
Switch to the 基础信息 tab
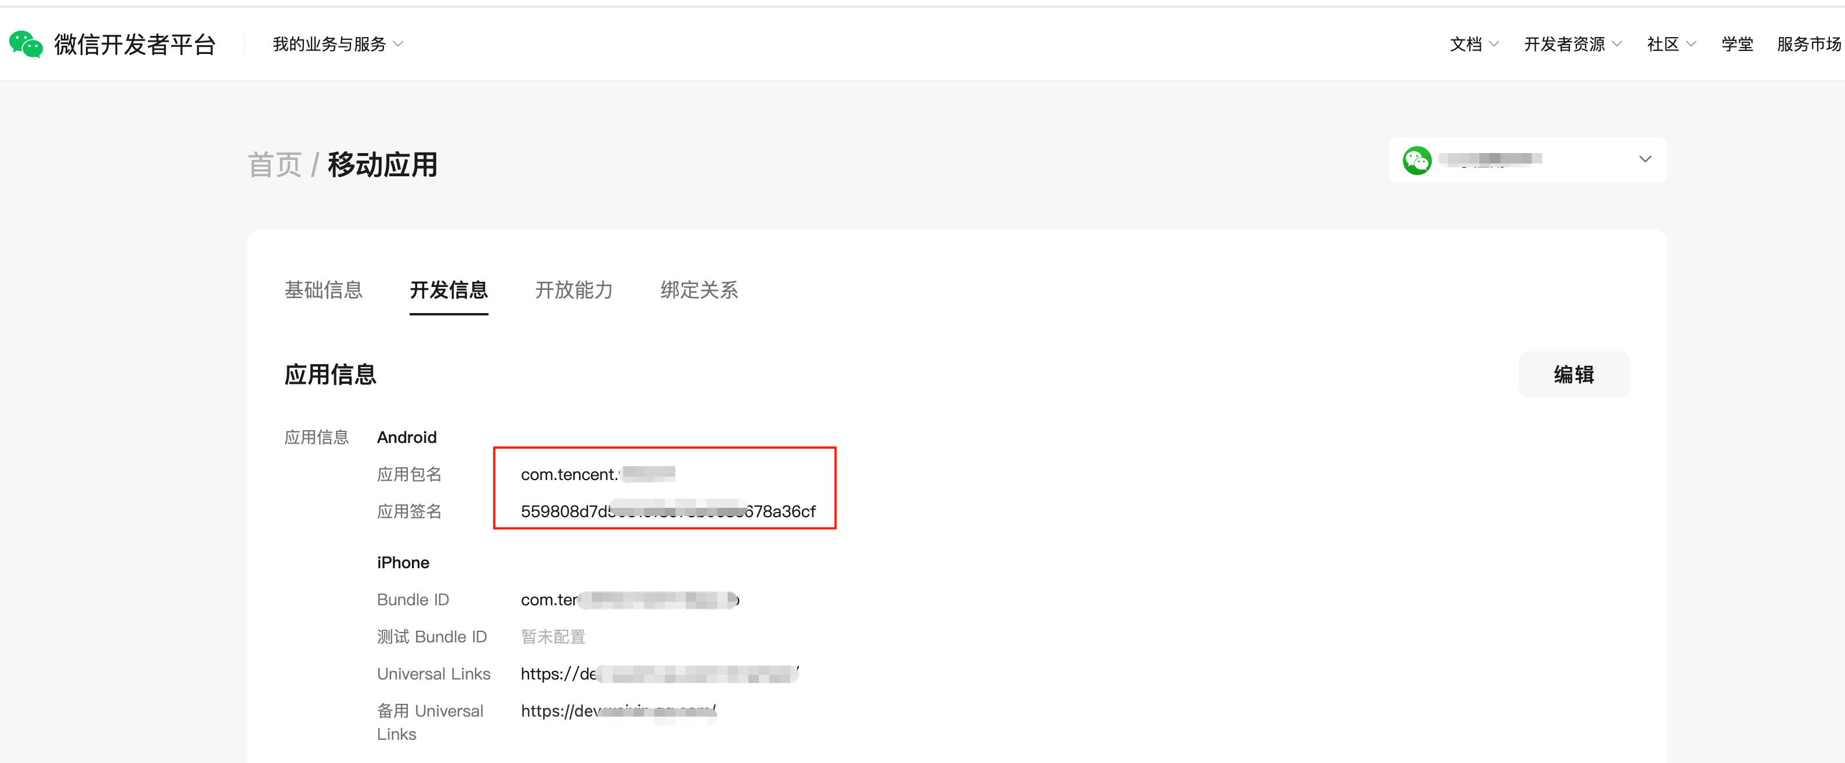click(324, 290)
